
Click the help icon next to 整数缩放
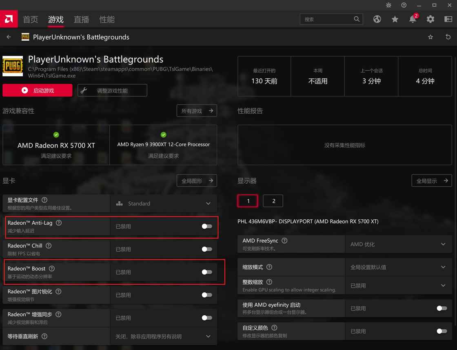click(x=269, y=282)
